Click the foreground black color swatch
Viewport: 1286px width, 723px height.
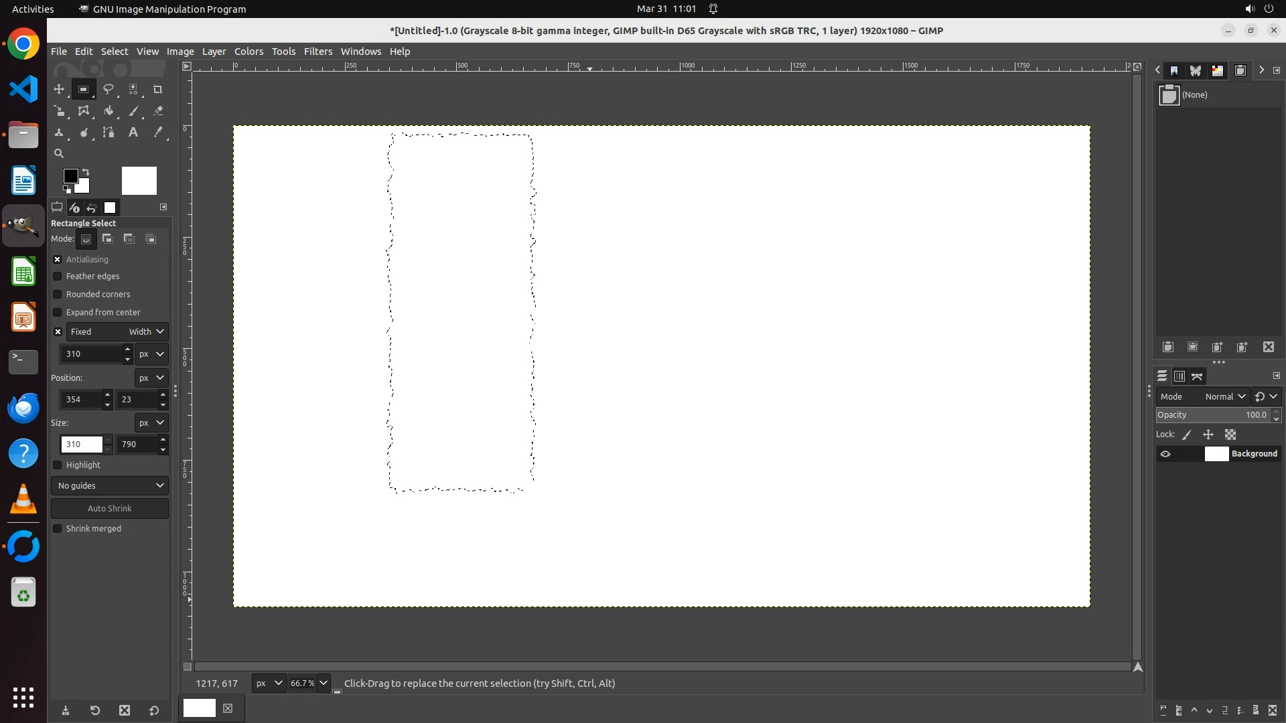[x=70, y=176]
